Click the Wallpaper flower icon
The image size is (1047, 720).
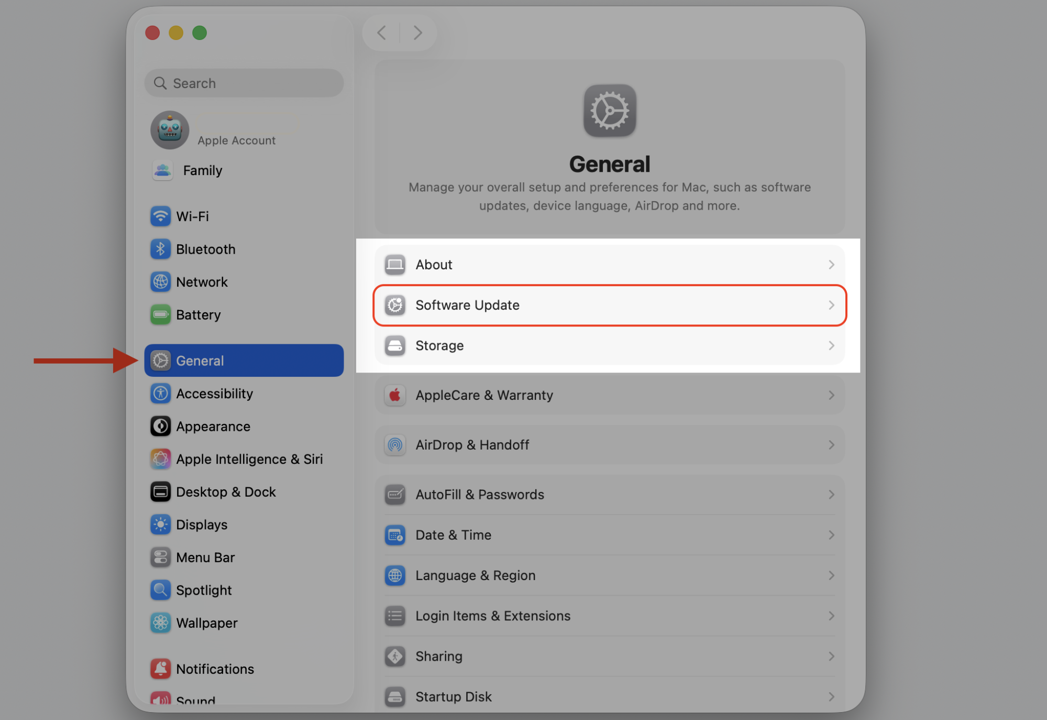160,623
